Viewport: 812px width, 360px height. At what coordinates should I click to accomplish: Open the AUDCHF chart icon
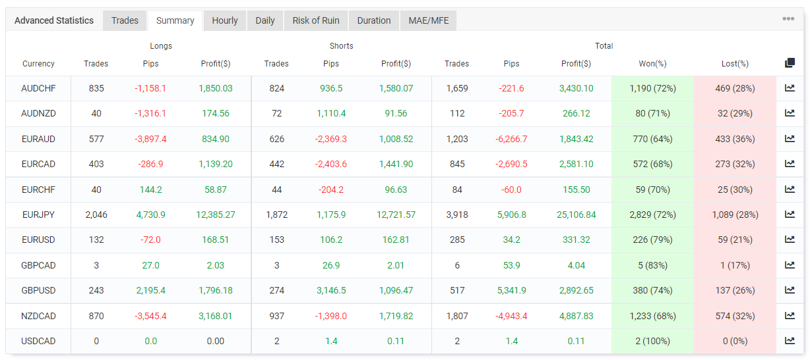(790, 88)
